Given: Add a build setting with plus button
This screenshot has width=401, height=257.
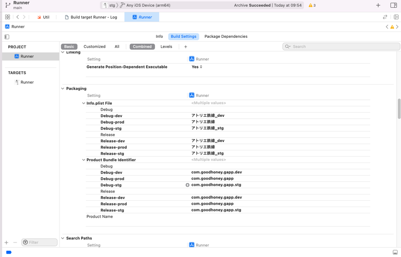Looking at the screenshot, I should pyautogui.click(x=186, y=47).
